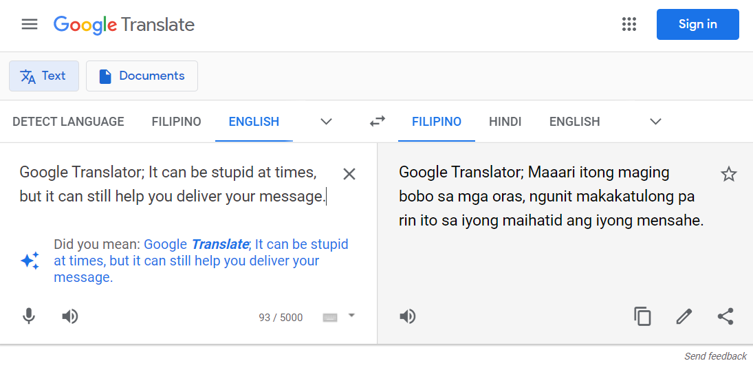Viewport: 753px width, 372px height.
Task: Swap source and target languages
Action: point(378,122)
